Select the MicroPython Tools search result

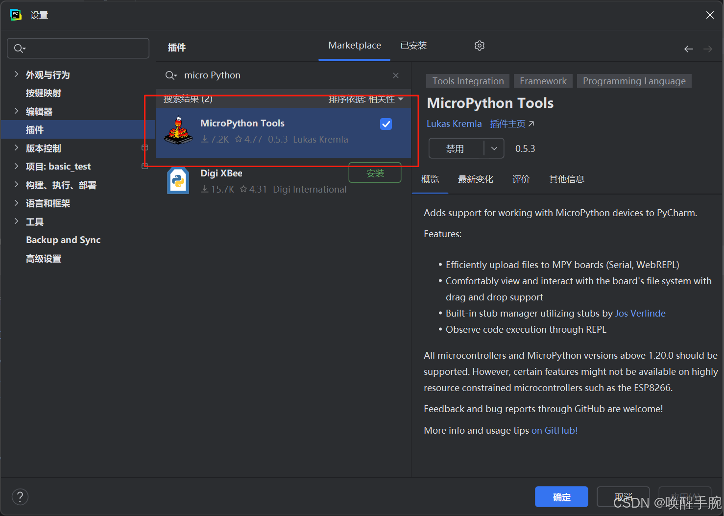(283, 133)
